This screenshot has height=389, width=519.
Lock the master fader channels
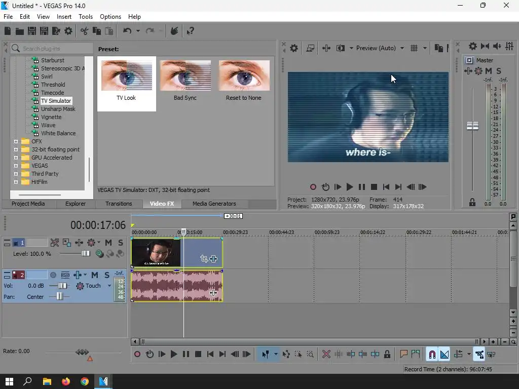(472, 203)
